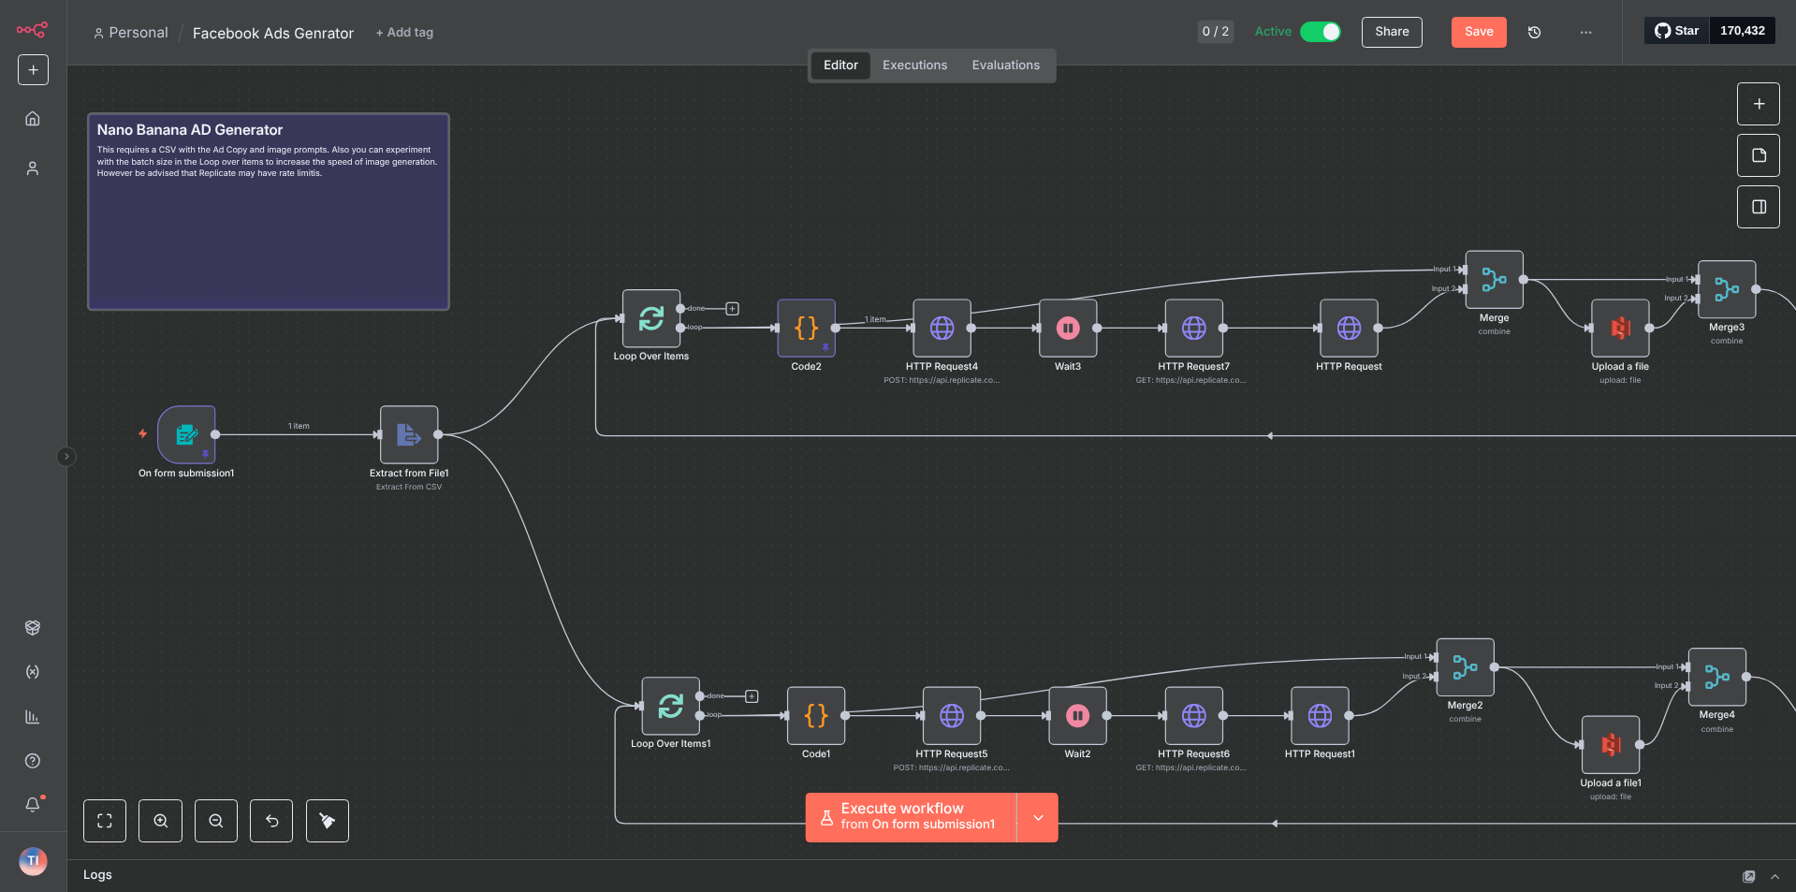Expand the Logs panel chevron

click(x=1774, y=876)
